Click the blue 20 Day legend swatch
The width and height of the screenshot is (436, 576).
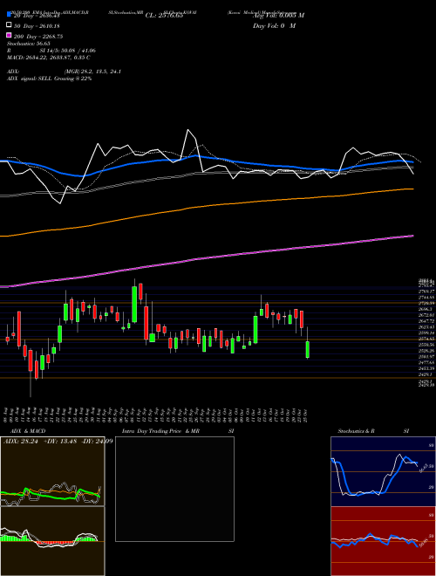[10, 14]
